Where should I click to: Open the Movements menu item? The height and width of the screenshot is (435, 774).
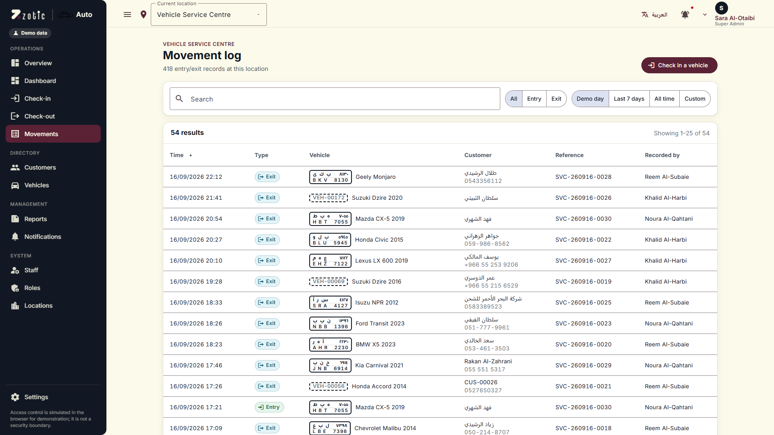pyautogui.click(x=53, y=134)
